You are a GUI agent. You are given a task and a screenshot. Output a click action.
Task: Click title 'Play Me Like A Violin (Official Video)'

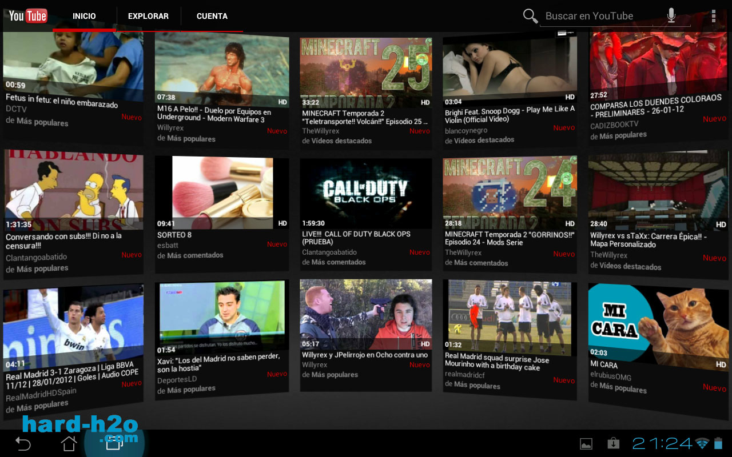[x=510, y=114]
